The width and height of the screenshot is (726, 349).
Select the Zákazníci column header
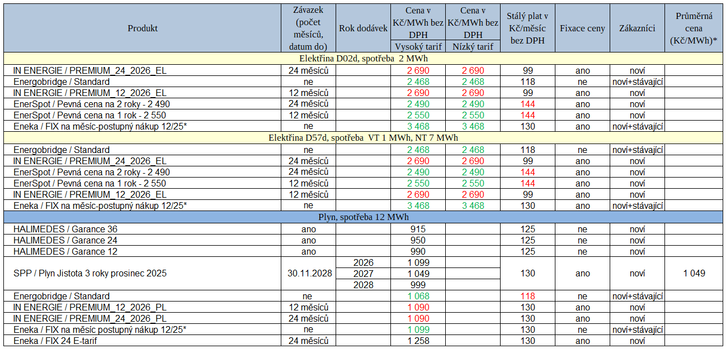tap(637, 28)
